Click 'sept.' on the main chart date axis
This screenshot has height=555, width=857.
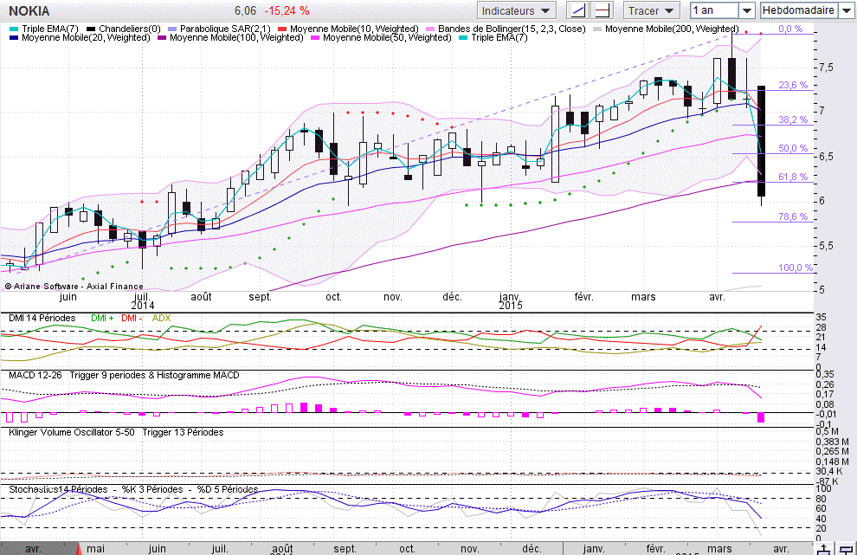[x=261, y=297]
